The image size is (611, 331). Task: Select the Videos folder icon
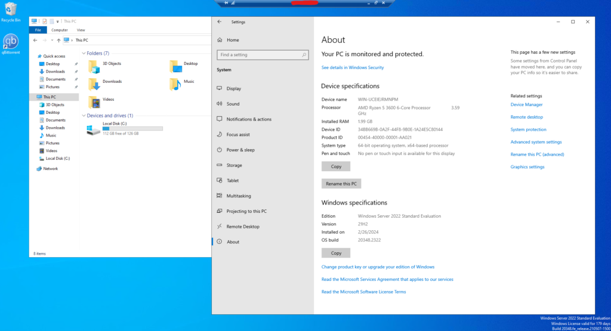pyautogui.click(x=94, y=102)
